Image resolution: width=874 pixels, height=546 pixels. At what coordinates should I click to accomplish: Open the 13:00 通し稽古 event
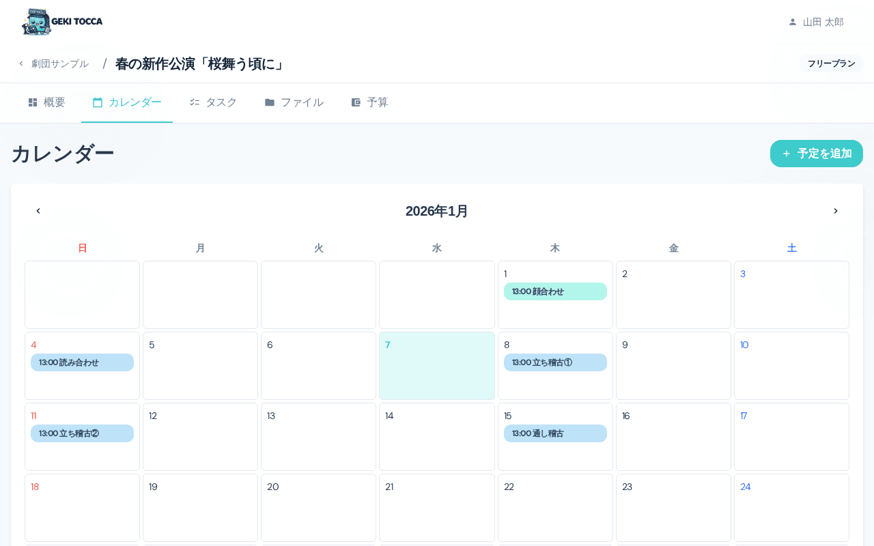555,433
